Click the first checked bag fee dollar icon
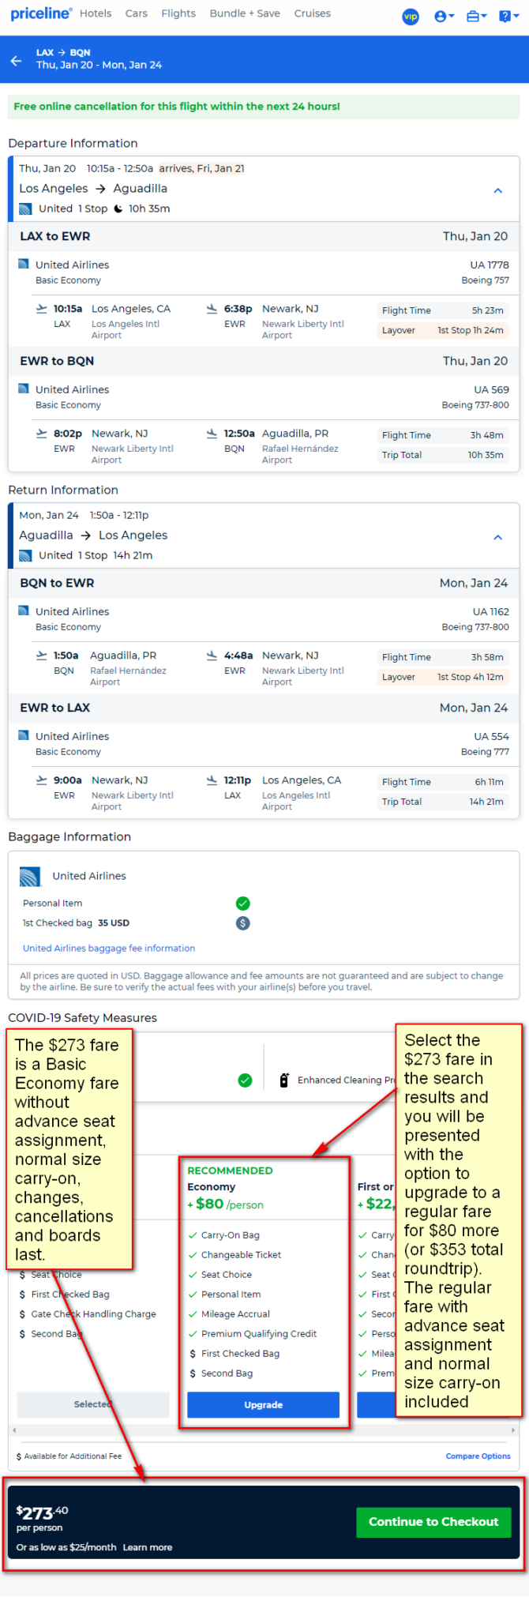The width and height of the screenshot is (529, 1597). pos(243,923)
